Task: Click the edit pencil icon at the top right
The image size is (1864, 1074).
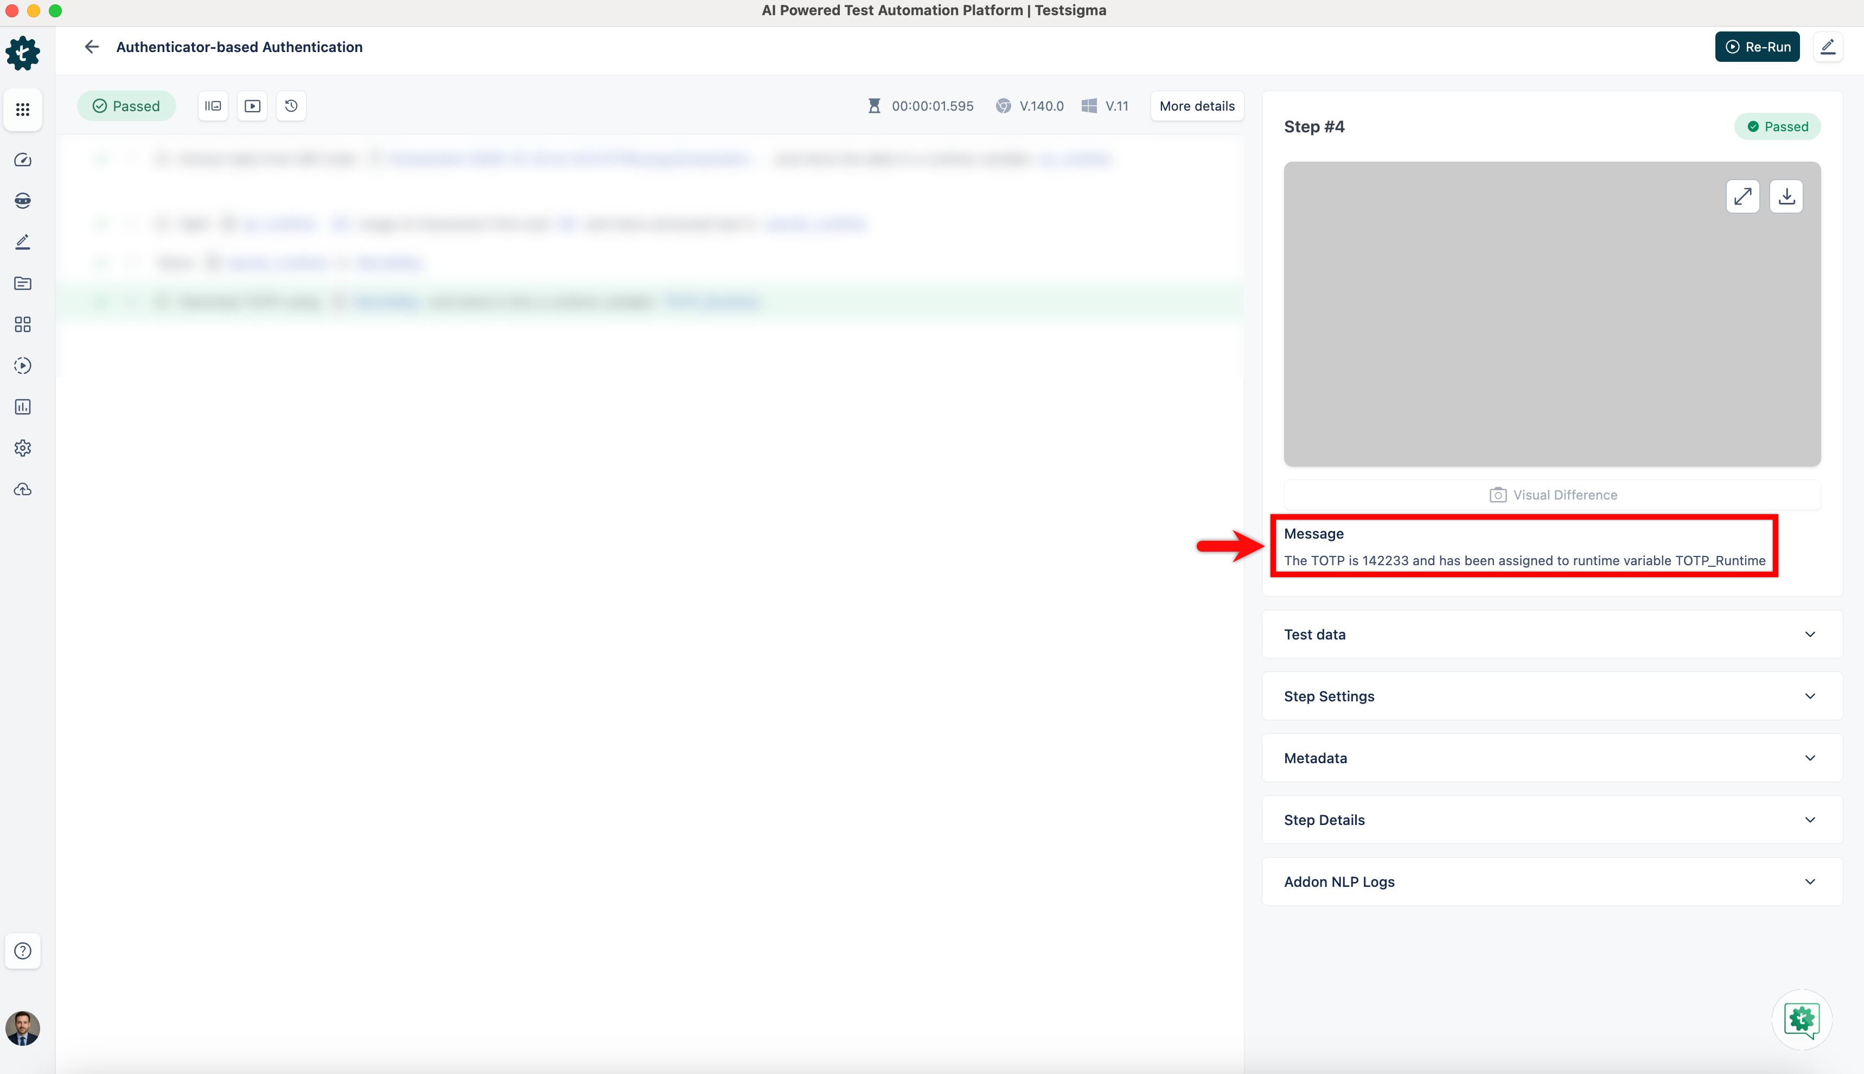Action: pyautogui.click(x=1828, y=47)
